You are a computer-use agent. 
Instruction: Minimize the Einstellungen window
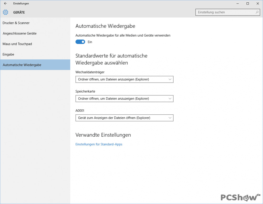pyautogui.click(x=237, y=3)
